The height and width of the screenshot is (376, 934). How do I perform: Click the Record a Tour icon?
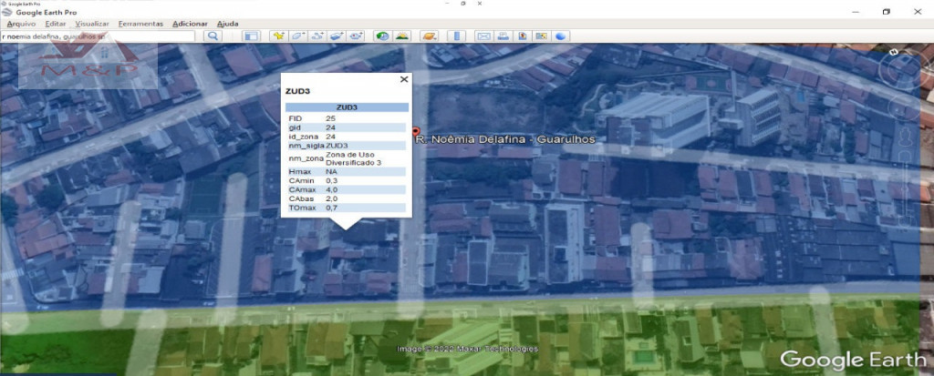click(x=356, y=36)
